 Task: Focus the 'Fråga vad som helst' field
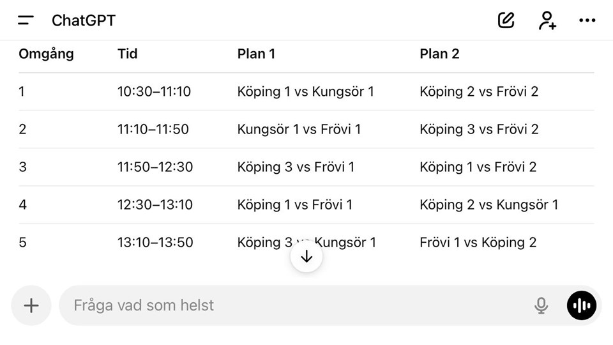pos(294,305)
